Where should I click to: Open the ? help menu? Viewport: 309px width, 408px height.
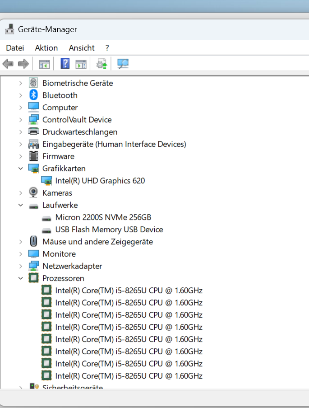(107, 48)
